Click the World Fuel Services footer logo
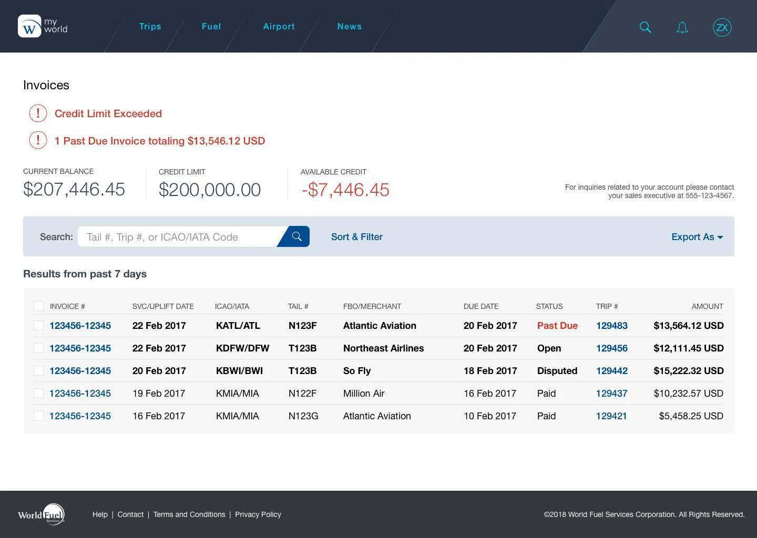757x538 pixels. point(41,514)
